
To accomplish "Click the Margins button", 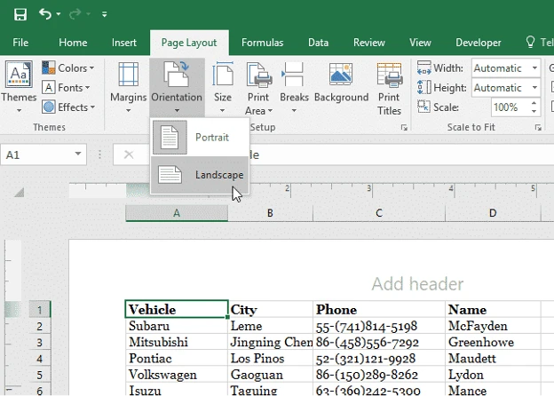I will tap(128, 87).
